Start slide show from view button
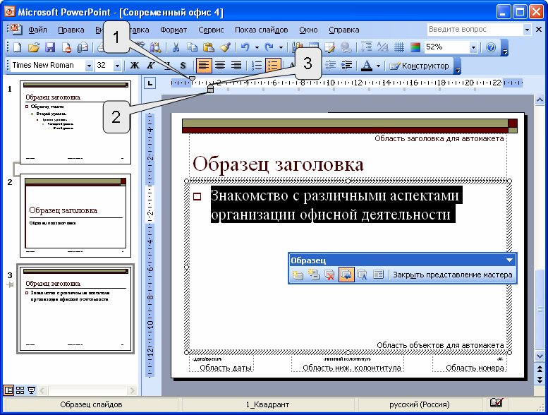This screenshot has width=548, height=415. coord(32,390)
